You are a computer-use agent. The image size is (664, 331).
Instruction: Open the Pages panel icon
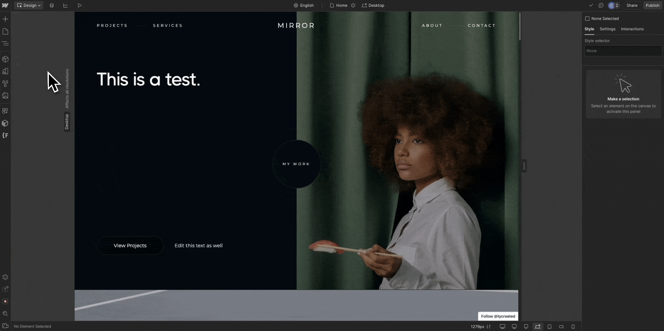[5, 31]
